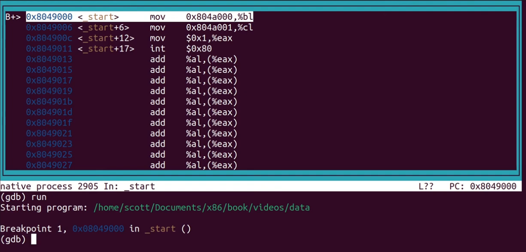Image resolution: width=526 pixels, height=252 pixels.
Task: Select the highlighted address 0x8049000
Action: 49,17
